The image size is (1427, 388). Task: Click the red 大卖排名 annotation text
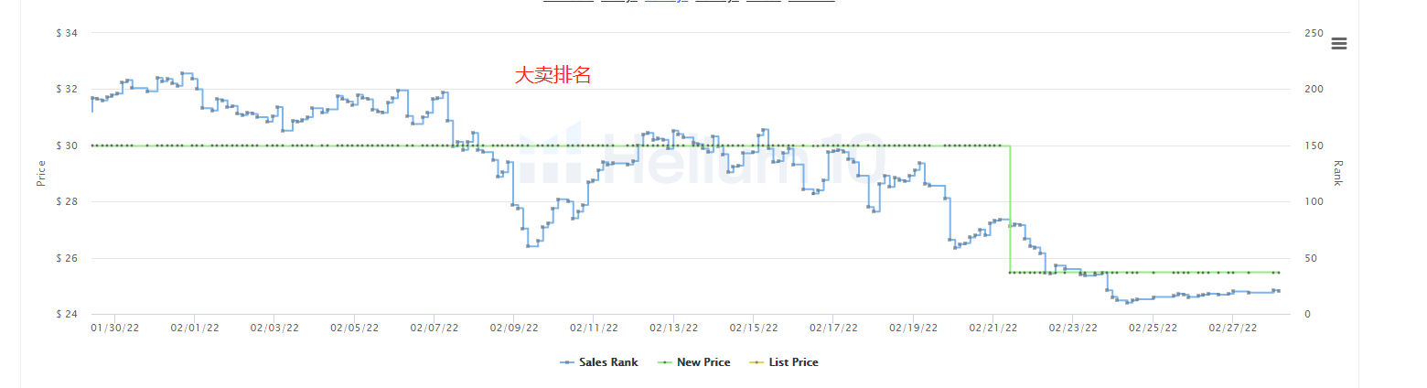pos(553,75)
